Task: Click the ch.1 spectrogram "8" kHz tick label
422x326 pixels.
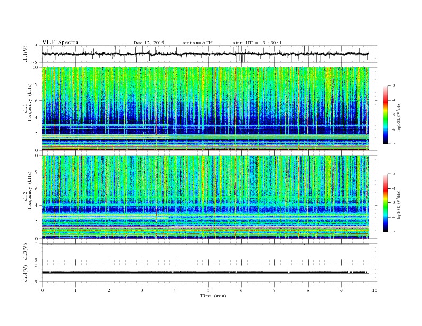Action: 37,84
